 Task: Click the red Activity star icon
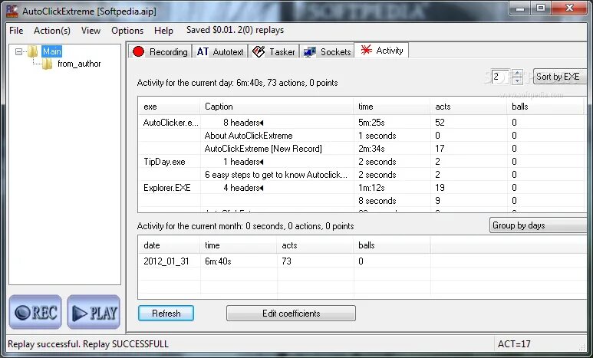pyautogui.click(x=366, y=50)
